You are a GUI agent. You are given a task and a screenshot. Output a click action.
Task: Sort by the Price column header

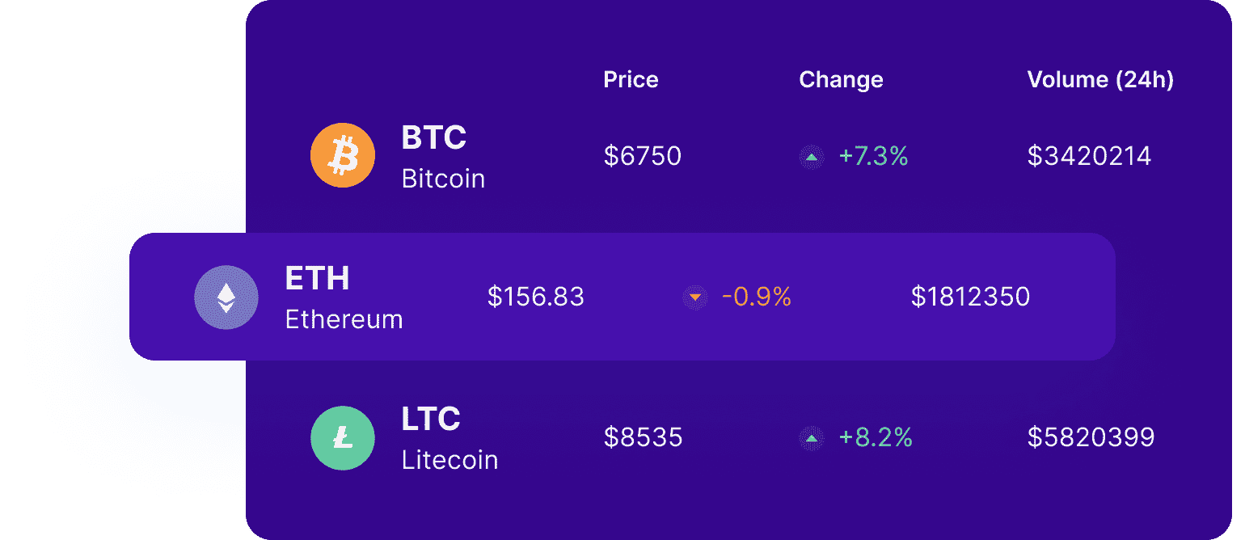(x=631, y=80)
